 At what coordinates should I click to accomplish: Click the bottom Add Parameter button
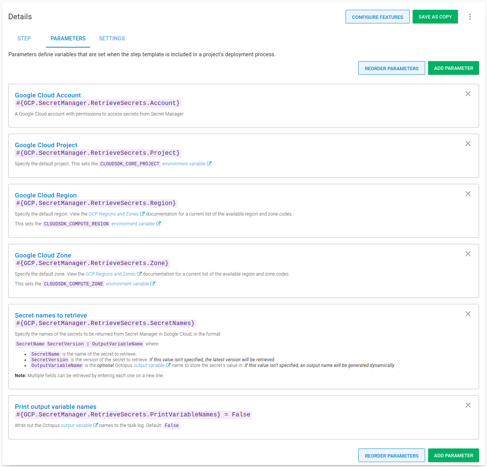coord(453,456)
